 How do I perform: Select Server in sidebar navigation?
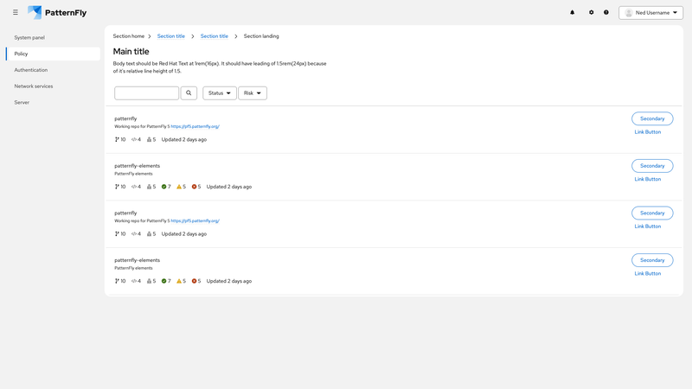pyautogui.click(x=22, y=102)
